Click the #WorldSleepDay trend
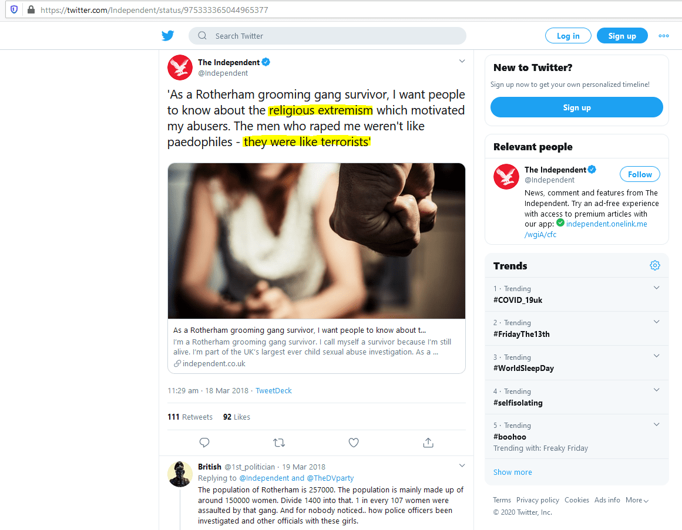The image size is (682, 530). pyautogui.click(x=523, y=369)
